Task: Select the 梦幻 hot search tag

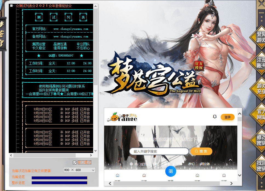Action: (x=191, y=164)
